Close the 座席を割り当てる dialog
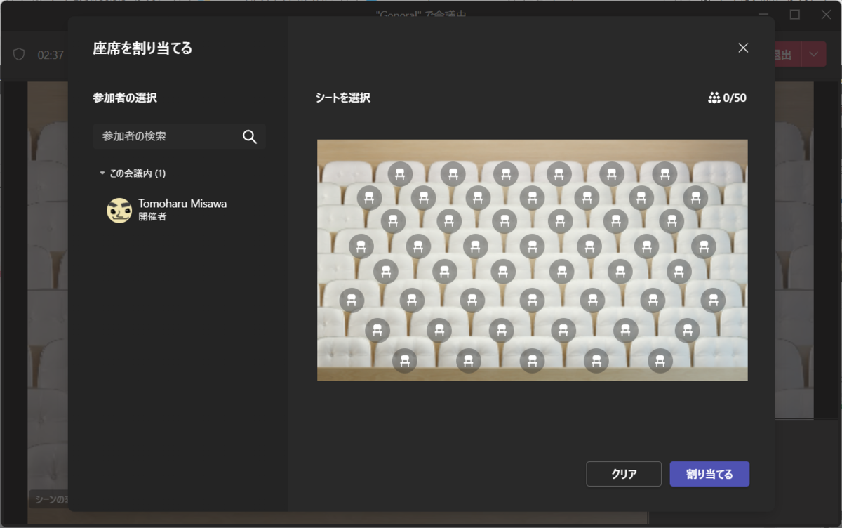The width and height of the screenshot is (842, 528). tap(743, 48)
